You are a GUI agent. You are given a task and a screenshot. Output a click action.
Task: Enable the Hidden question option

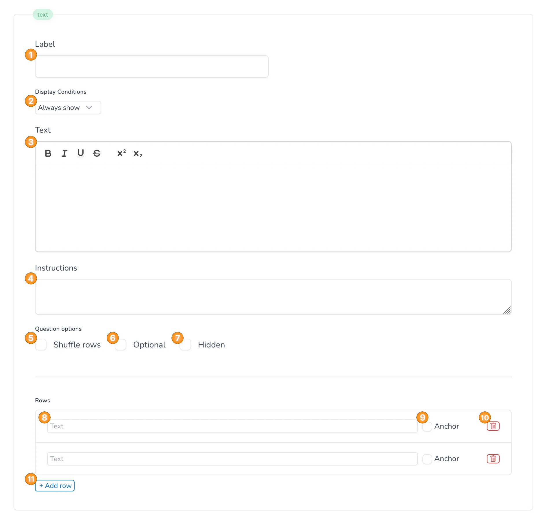(185, 345)
